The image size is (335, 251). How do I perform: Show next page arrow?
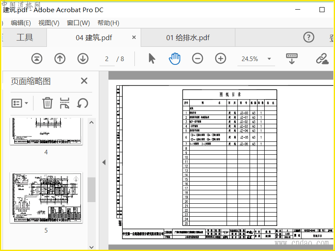point(83,59)
